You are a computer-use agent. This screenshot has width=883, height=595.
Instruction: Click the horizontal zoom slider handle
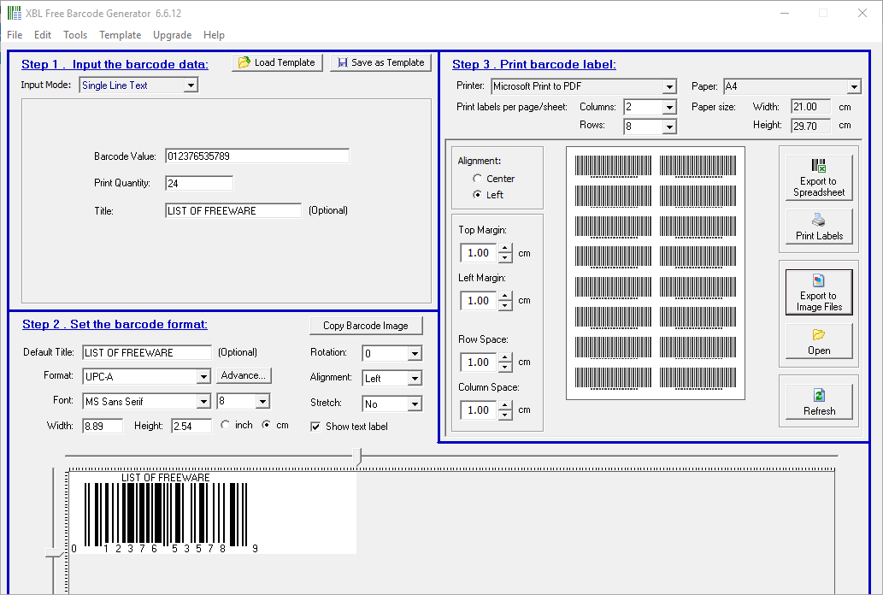coord(357,457)
